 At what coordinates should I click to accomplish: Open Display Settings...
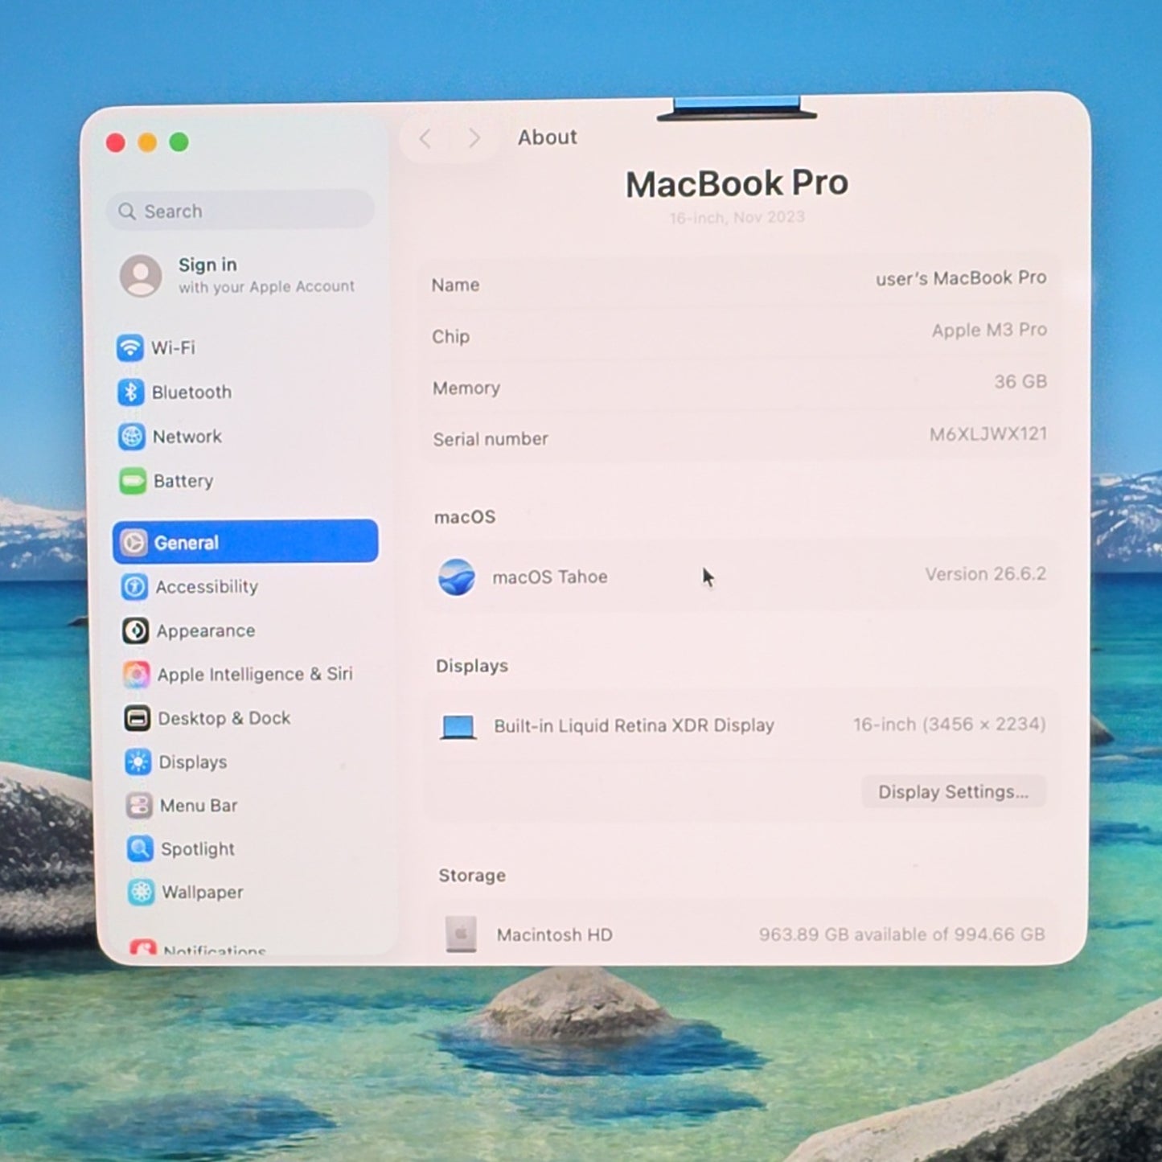pos(954,792)
